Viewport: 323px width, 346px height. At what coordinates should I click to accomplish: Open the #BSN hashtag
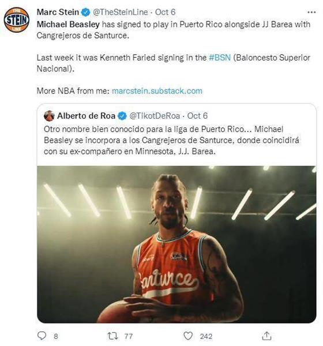tap(220, 58)
